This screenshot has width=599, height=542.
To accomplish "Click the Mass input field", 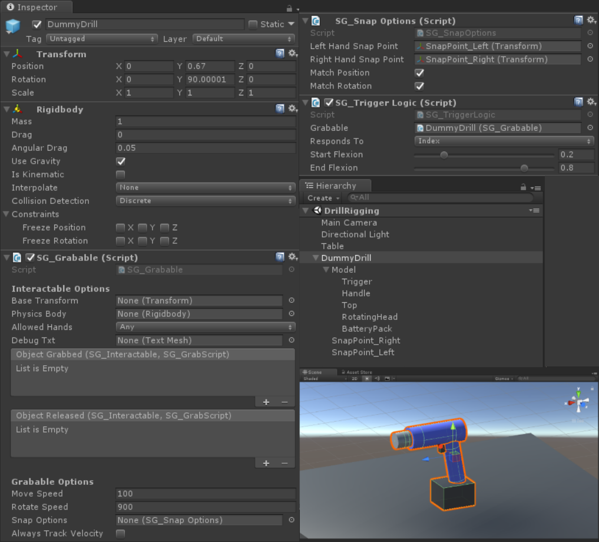I will coord(206,121).
